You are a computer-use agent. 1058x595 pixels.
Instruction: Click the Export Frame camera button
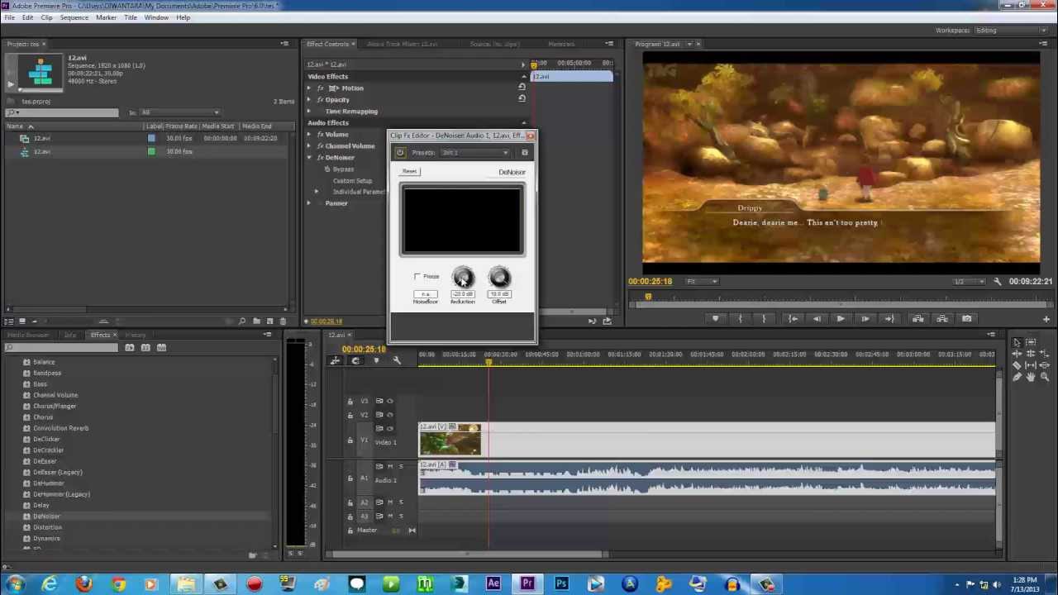pyautogui.click(x=966, y=318)
